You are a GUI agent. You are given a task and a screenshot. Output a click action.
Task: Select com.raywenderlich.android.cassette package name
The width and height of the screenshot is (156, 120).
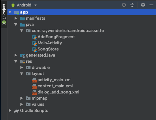(x=68, y=31)
